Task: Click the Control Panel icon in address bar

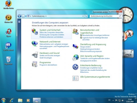Action: tap(28, 16)
